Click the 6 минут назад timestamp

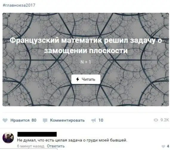31,146
